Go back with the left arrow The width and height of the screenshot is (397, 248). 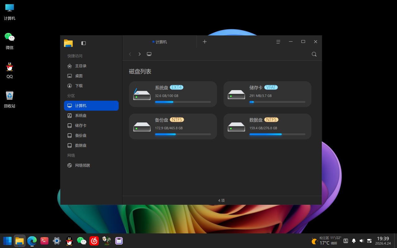(130, 54)
